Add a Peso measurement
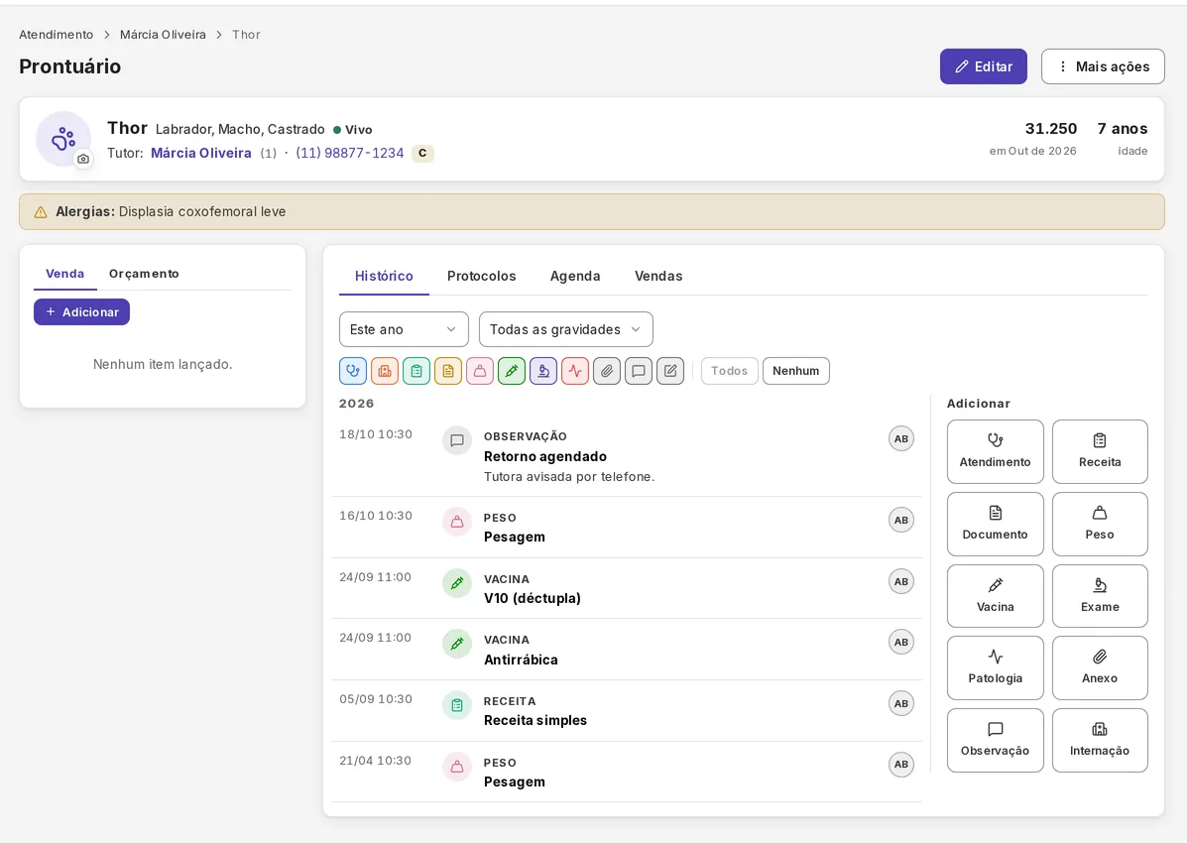 [1099, 524]
